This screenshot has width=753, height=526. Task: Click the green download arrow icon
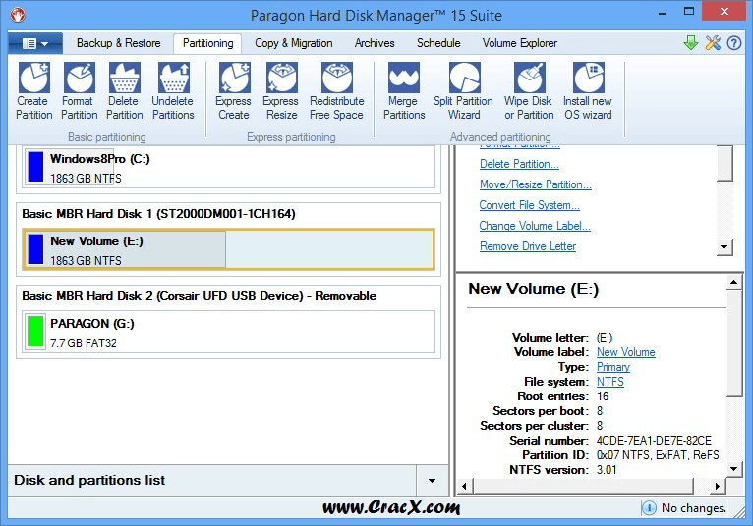pyautogui.click(x=690, y=42)
